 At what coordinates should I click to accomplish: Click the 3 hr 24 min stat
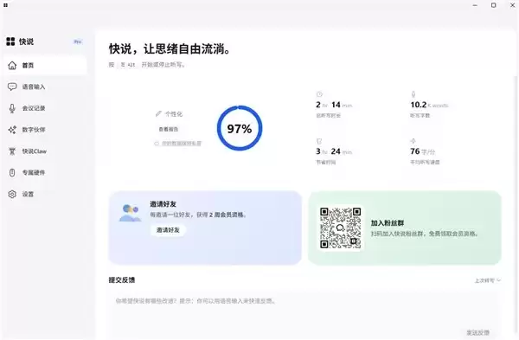(334, 151)
